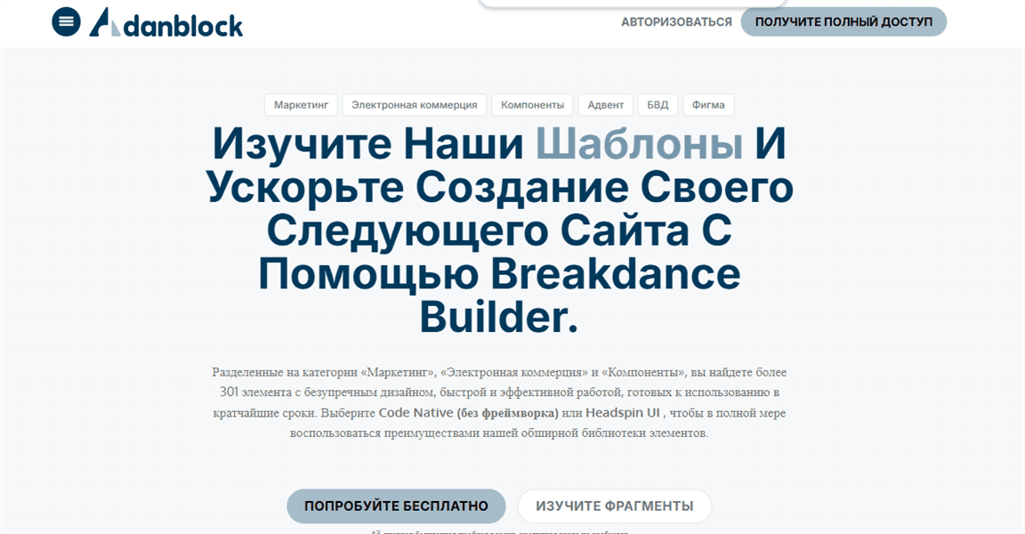Click the Headspin UI text in description
Screen dimensions: 1025x534
[x=623, y=412]
